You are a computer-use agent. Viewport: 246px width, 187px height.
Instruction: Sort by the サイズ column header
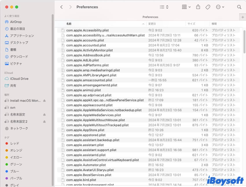[x=198, y=24]
